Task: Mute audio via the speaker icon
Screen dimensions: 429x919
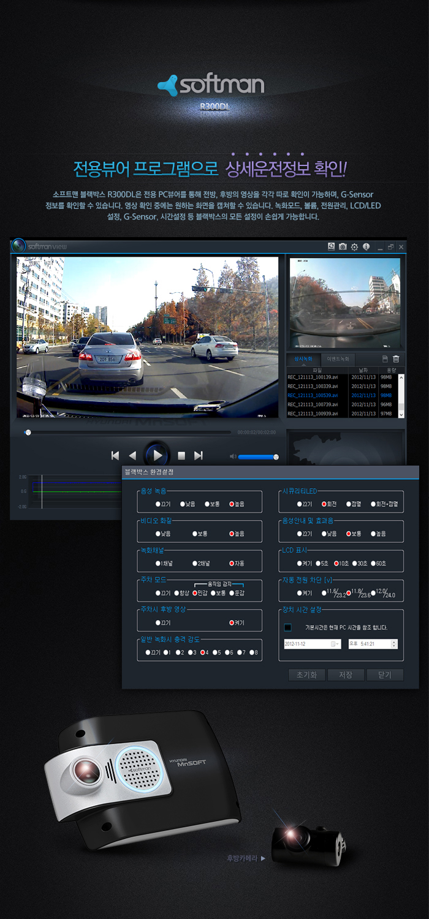Action: click(233, 456)
